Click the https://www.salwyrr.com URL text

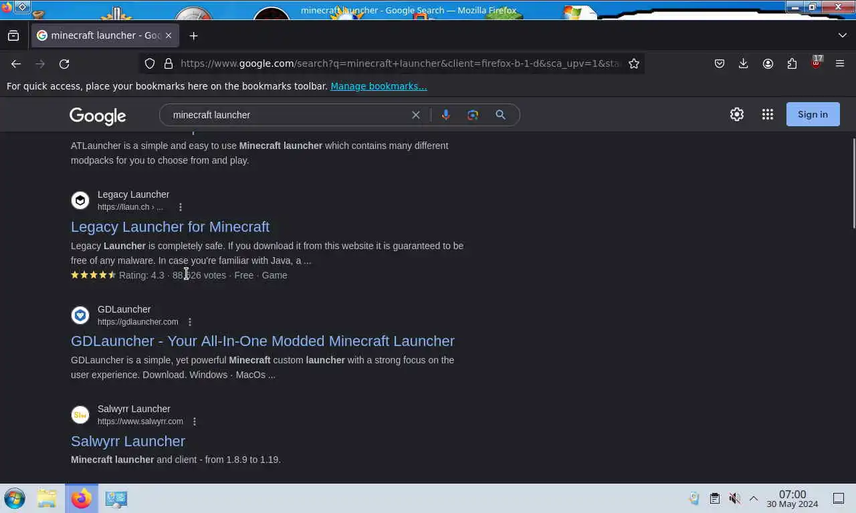140,421
